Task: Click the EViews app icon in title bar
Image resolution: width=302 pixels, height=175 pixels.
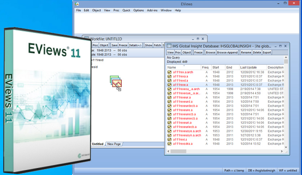Action: pyautogui.click(x=77, y=4)
